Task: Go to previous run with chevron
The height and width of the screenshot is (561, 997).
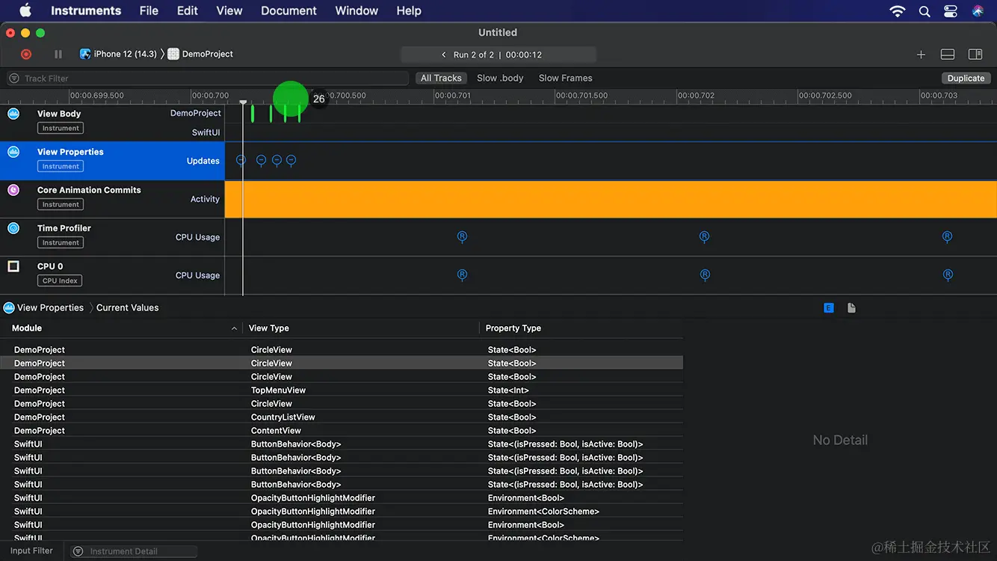Action: point(444,55)
